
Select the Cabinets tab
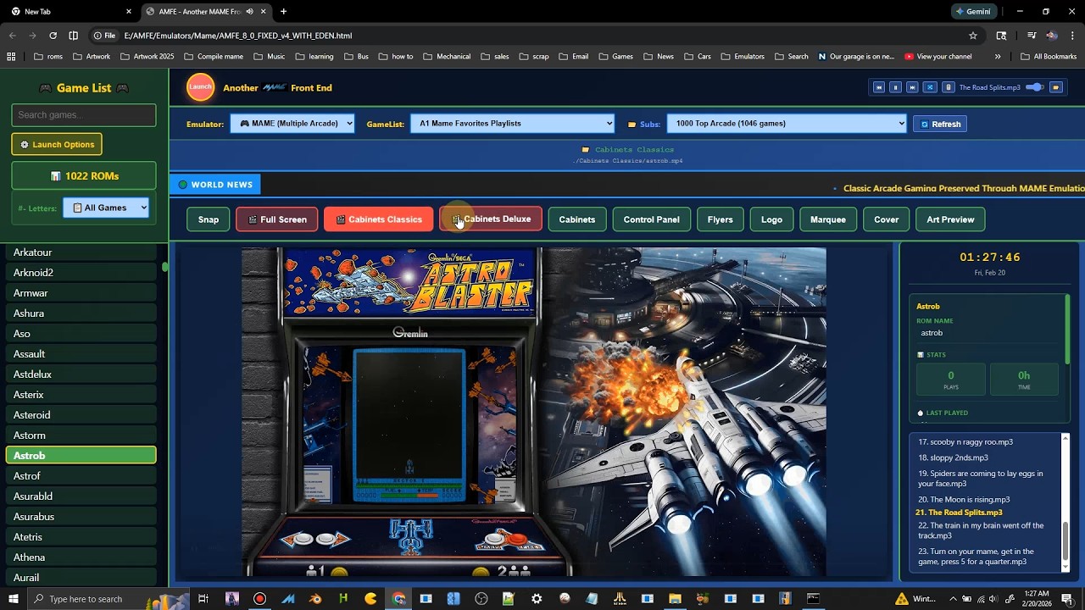pos(577,219)
